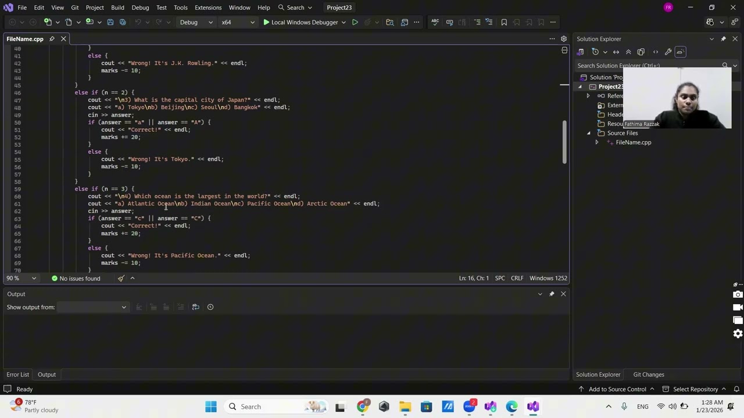Click Add to Source Control
Viewport: 744px width, 418px height.
point(617,389)
